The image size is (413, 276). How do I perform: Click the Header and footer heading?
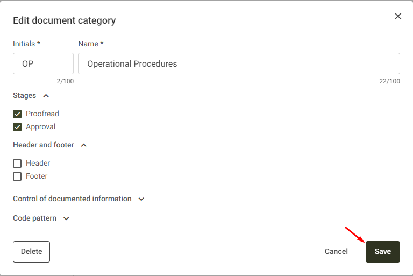(x=44, y=145)
